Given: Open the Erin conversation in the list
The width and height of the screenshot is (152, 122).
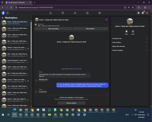Looking at the screenshot, I should pyautogui.click(x=15, y=87).
